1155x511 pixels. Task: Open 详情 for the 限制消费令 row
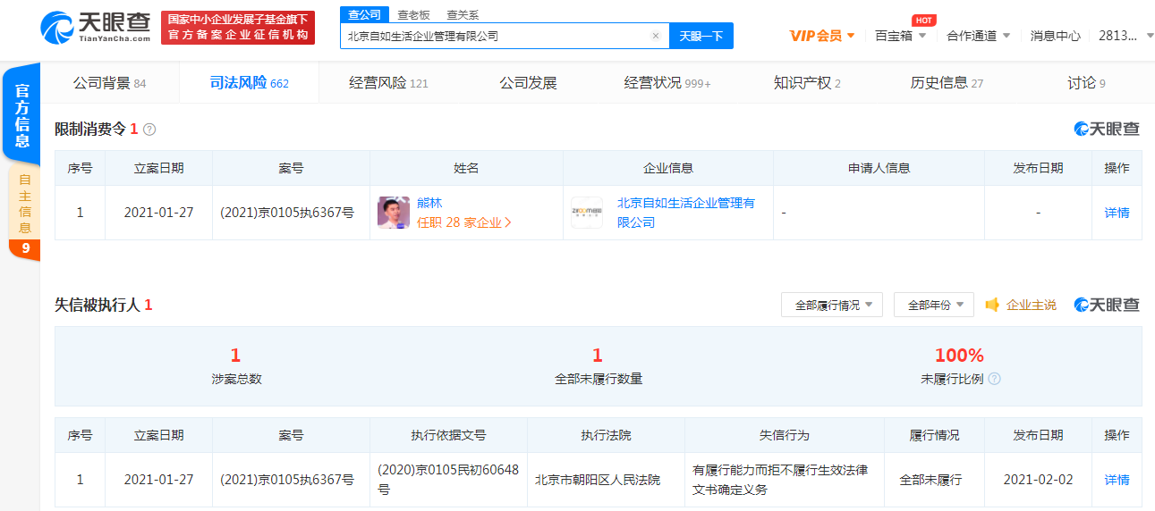[x=1117, y=213]
